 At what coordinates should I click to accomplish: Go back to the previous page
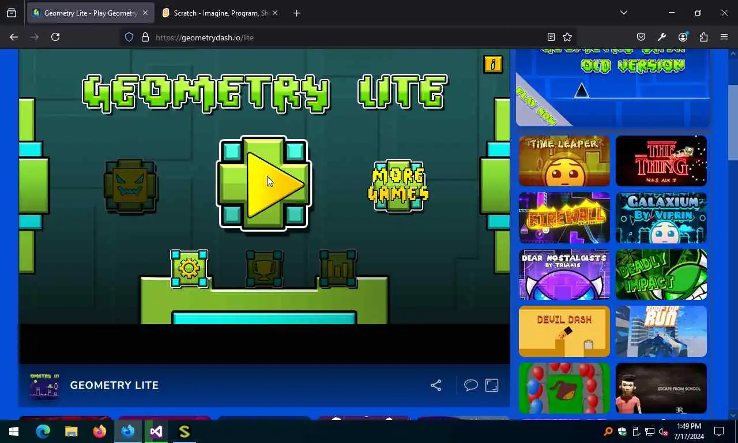14,37
